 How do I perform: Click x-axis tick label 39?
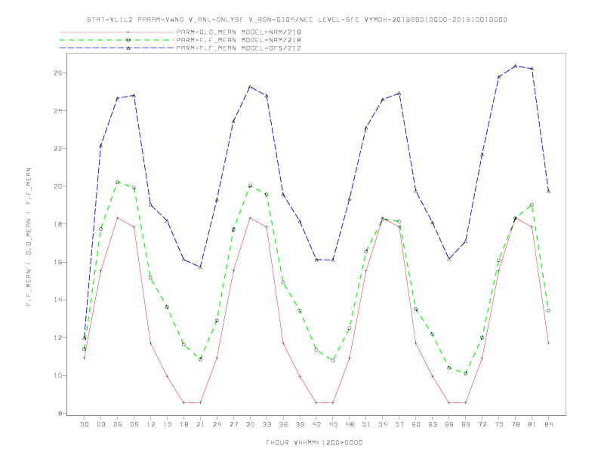300,424
